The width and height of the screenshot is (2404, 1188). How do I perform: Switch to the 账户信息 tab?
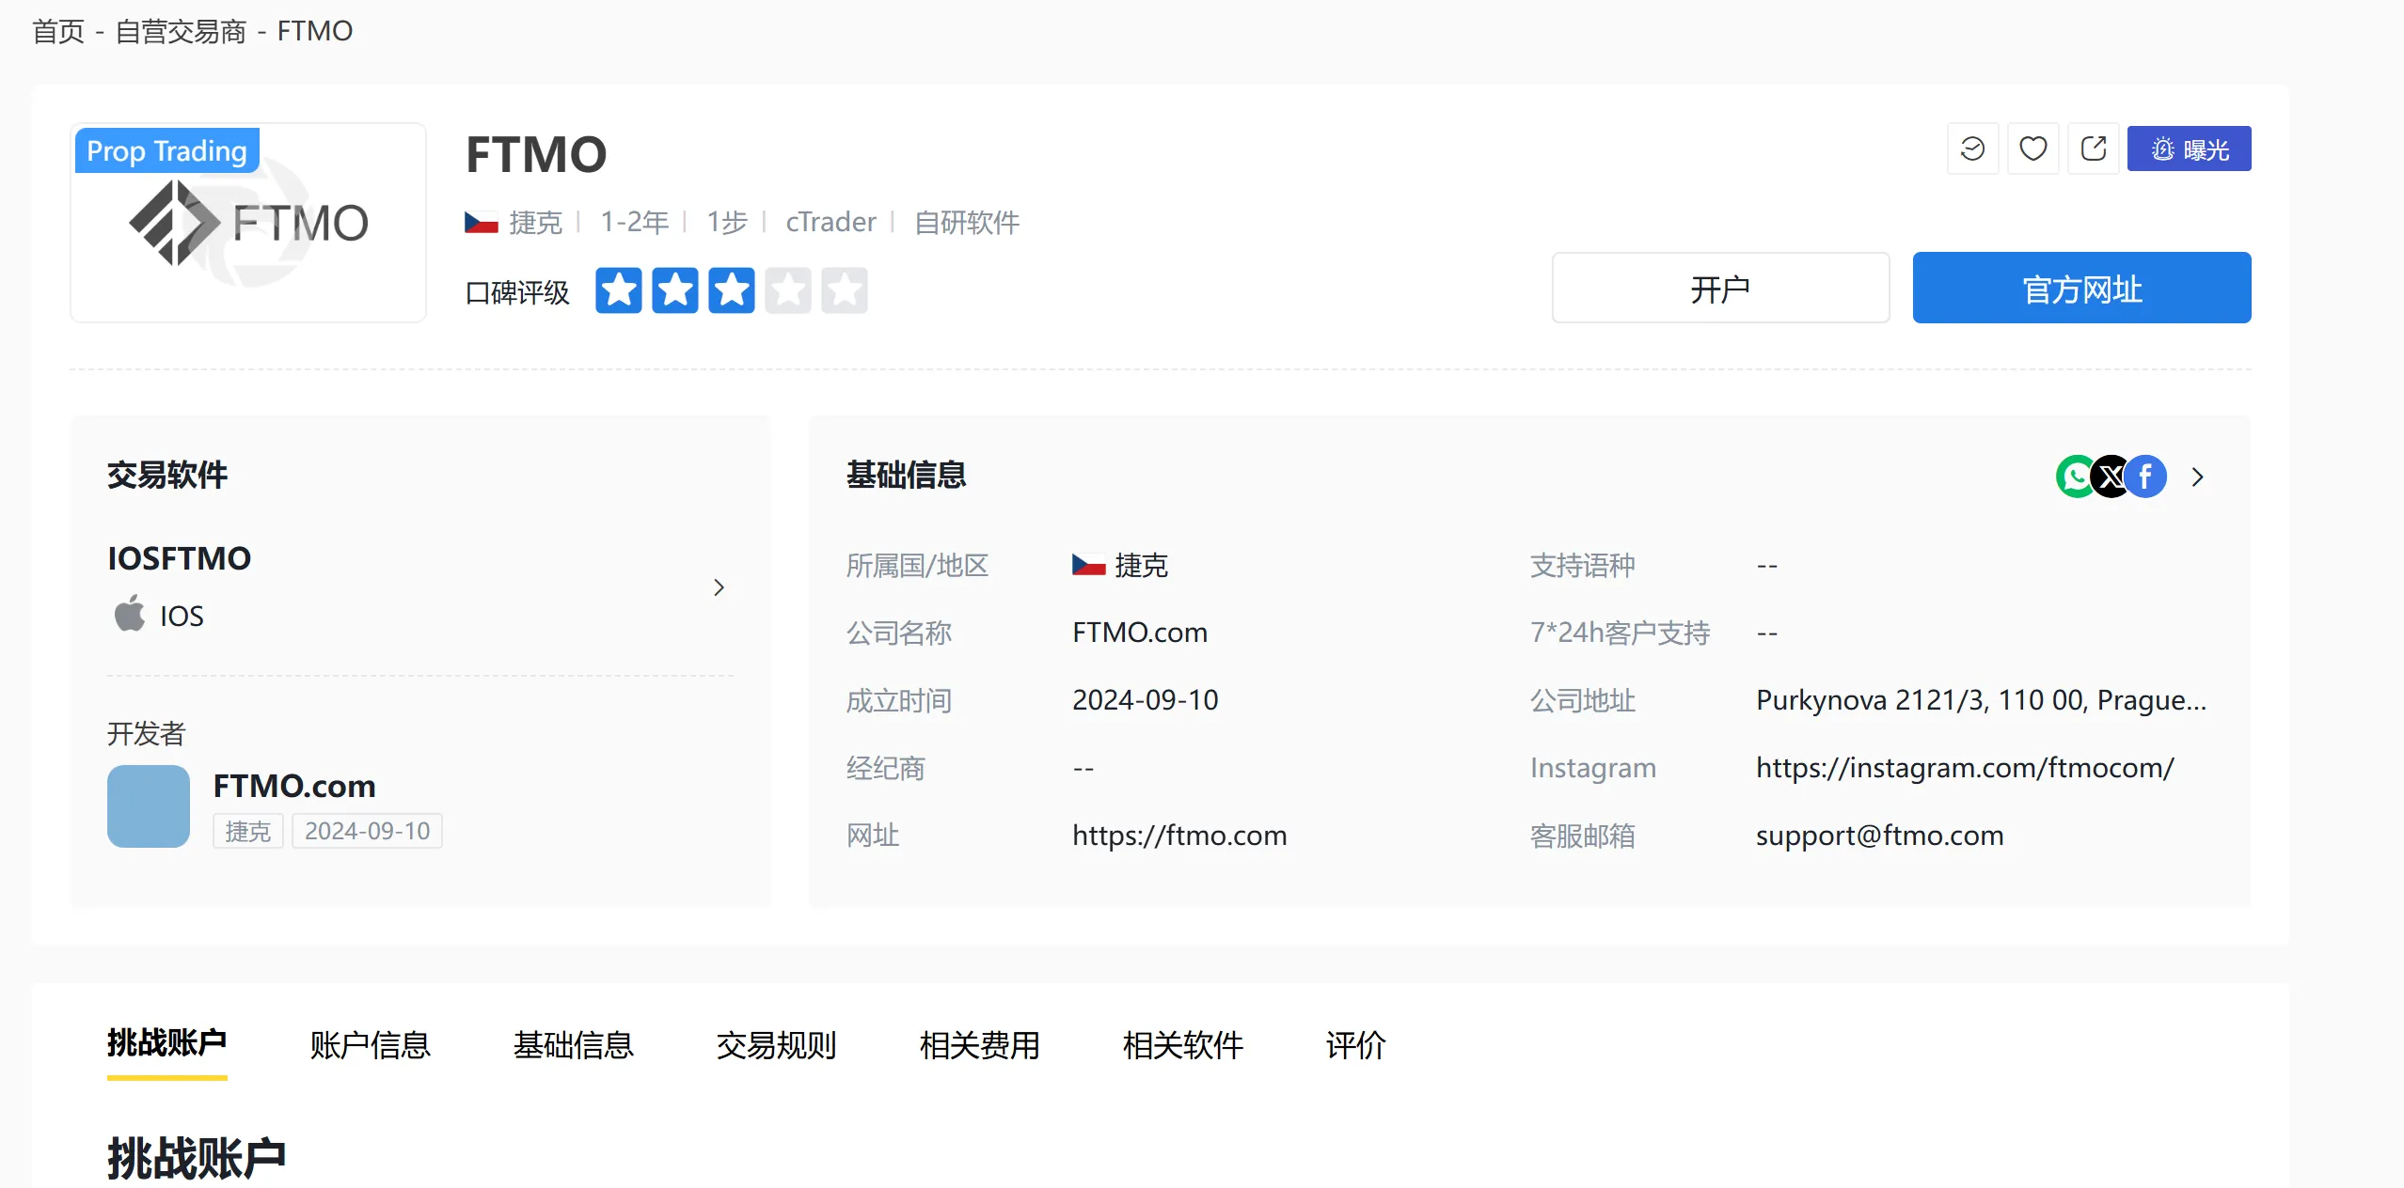(x=371, y=1045)
